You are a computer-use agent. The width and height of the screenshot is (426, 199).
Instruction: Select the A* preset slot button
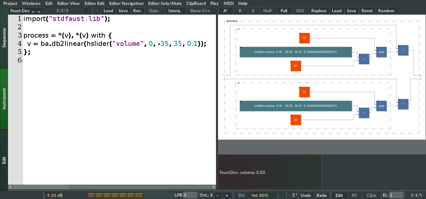[225, 11]
